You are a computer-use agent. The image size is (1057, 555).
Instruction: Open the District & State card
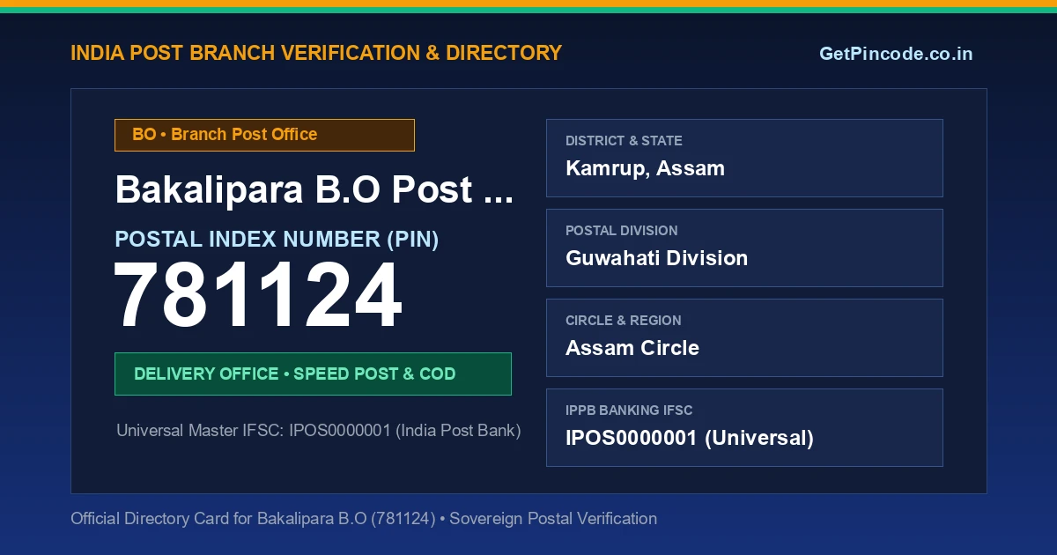click(744, 158)
